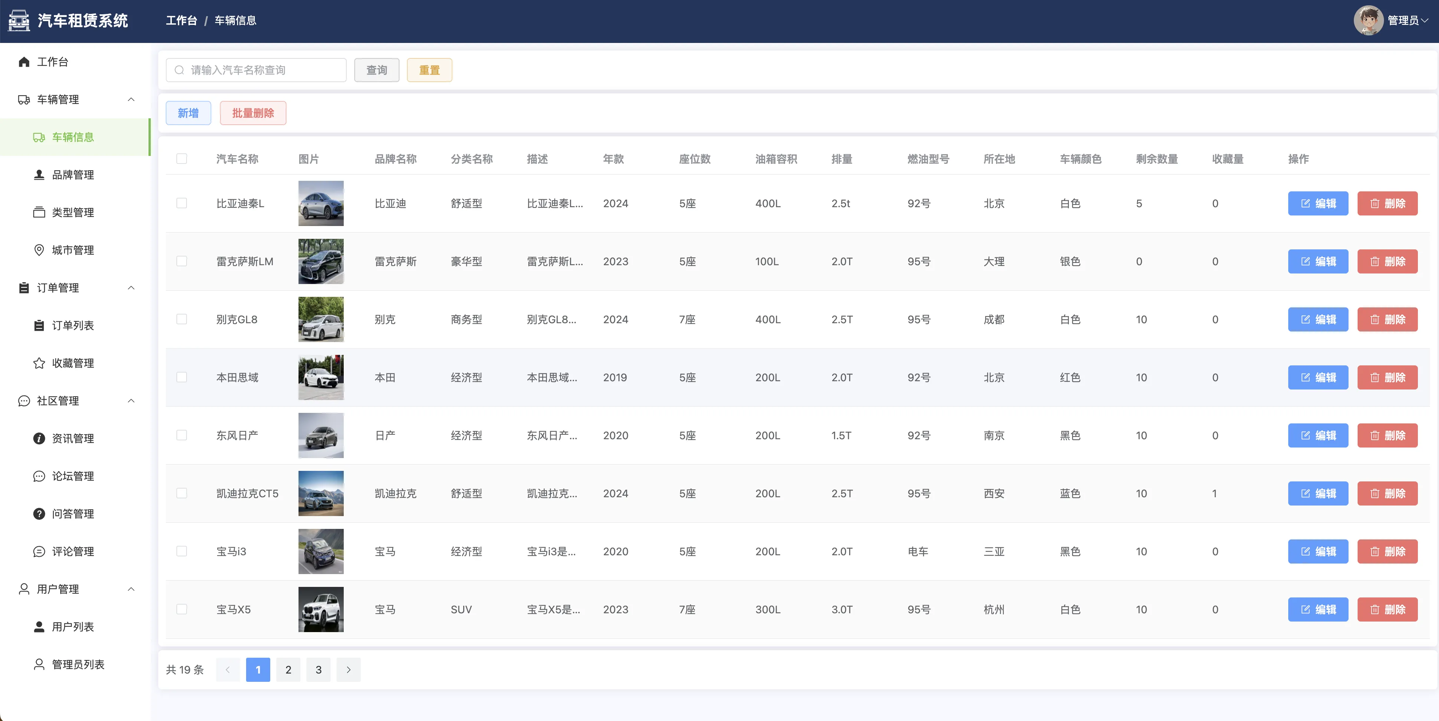Click the 批量删除 button

pyautogui.click(x=253, y=113)
